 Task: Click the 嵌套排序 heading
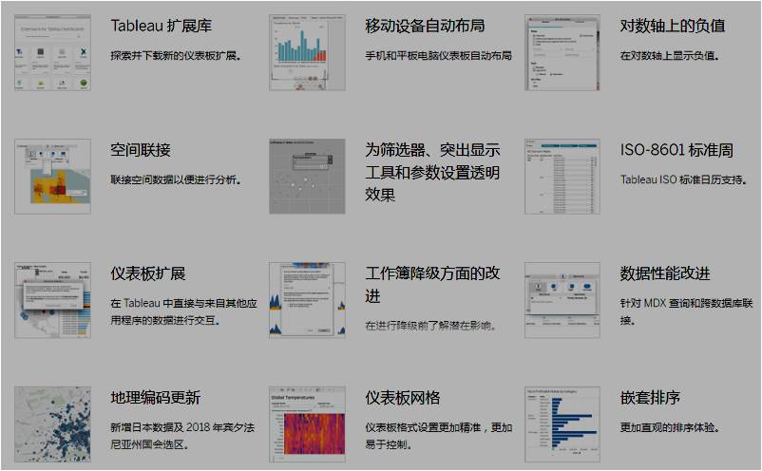650,398
